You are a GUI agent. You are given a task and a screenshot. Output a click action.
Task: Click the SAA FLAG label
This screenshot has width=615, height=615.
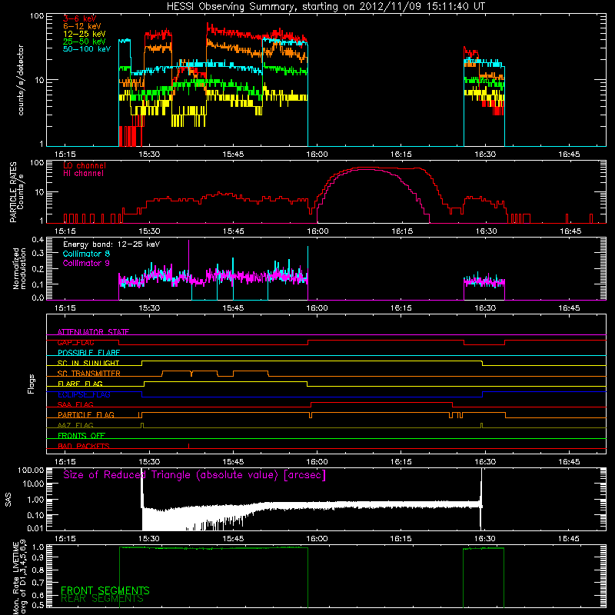(x=75, y=404)
